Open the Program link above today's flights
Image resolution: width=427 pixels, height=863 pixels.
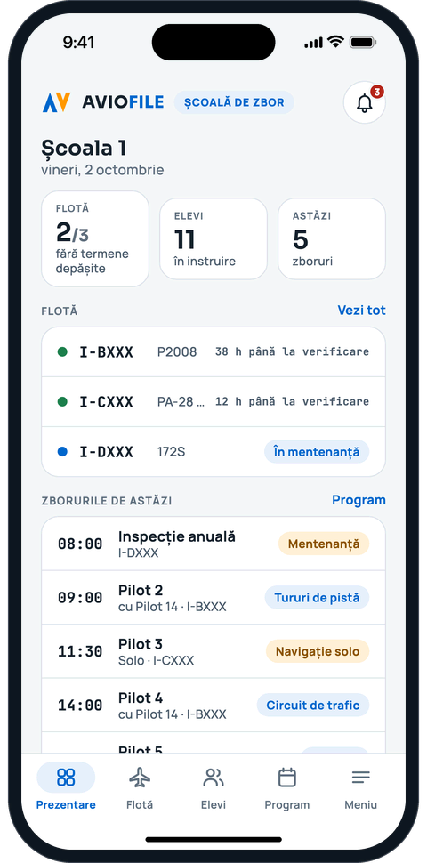coord(359,500)
